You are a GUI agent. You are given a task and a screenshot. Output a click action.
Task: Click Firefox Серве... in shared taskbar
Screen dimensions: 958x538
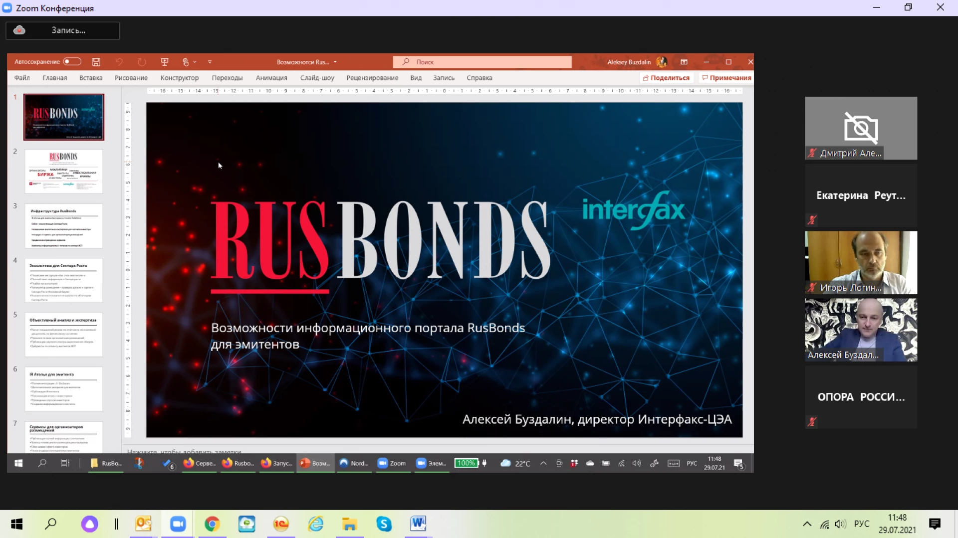200,463
